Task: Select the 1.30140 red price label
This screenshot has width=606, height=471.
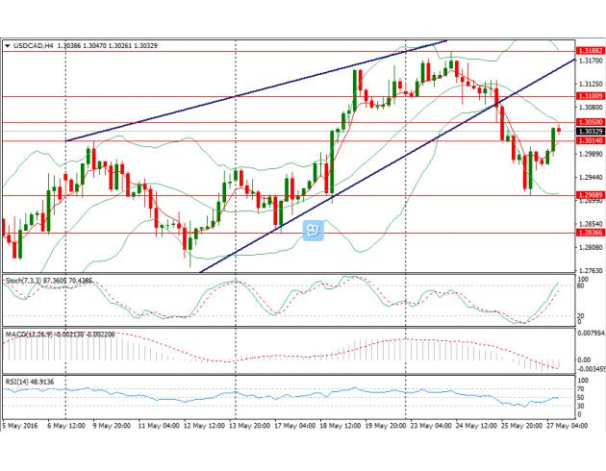Action: (589, 141)
